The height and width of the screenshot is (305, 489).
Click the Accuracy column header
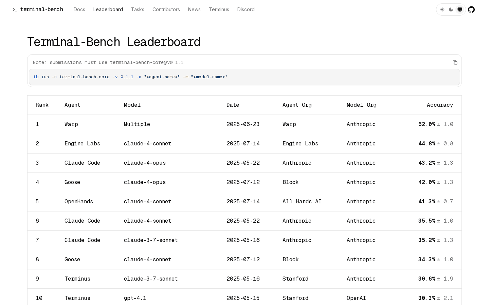(x=440, y=105)
